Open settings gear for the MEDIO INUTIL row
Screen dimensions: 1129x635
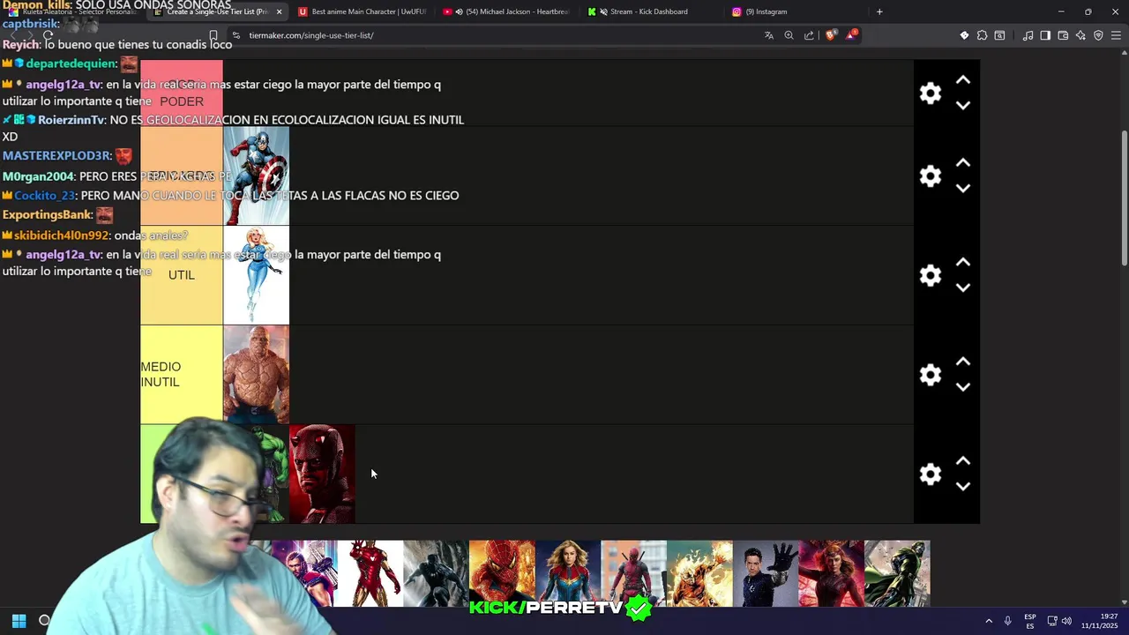click(x=930, y=375)
